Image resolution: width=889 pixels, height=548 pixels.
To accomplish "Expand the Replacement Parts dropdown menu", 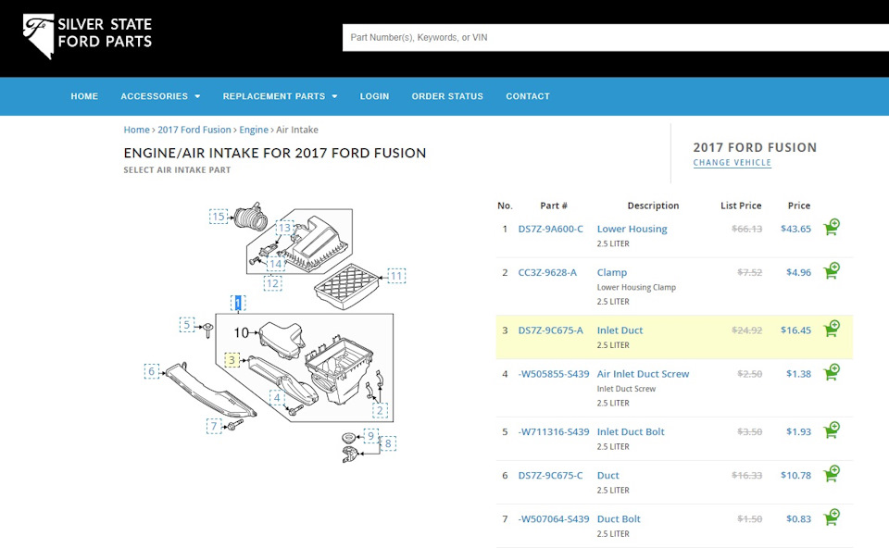I will point(280,96).
